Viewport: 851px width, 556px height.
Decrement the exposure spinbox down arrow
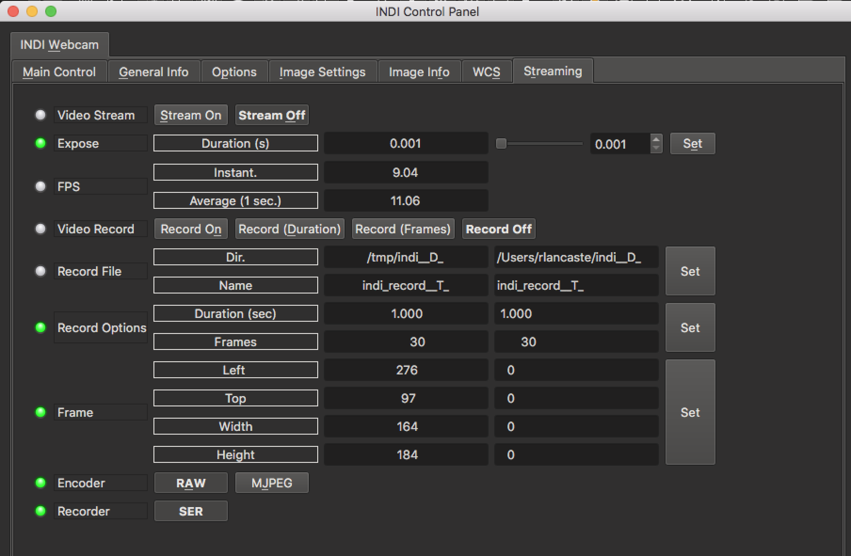656,148
